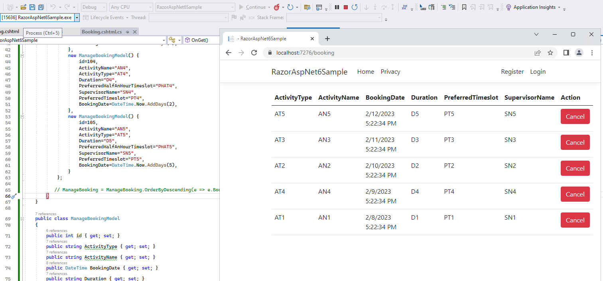Click the RazorAspNet6Sample brand link

coord(309,72)
